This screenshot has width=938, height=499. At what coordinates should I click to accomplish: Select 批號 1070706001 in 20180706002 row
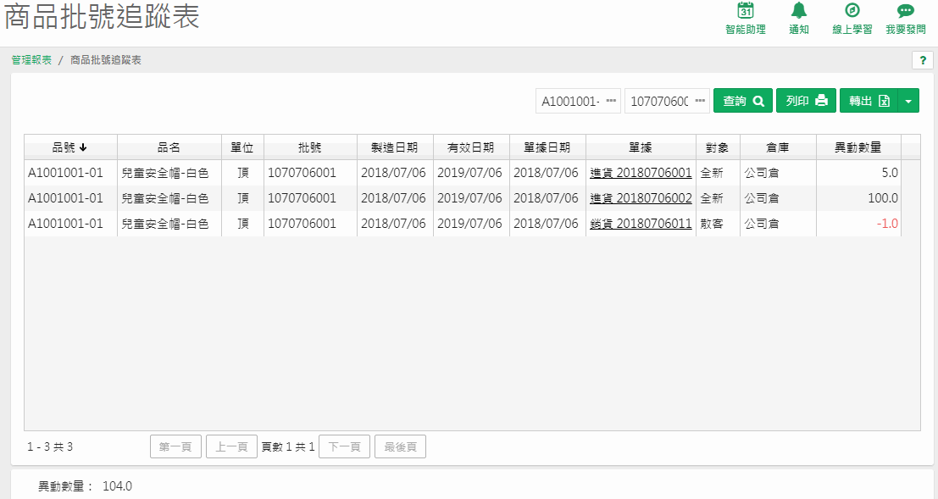coord(310,198)
